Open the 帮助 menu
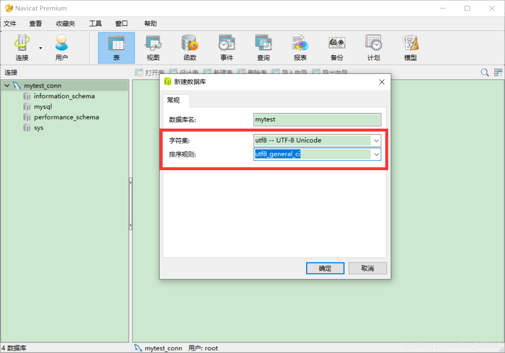Image resolution: width=505 pixels, height=353 pixels. pos(150,24)
